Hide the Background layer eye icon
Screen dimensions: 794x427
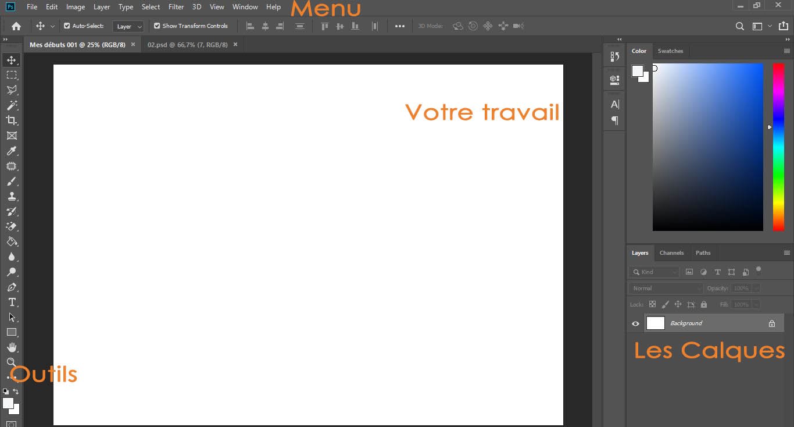point(635,323)
